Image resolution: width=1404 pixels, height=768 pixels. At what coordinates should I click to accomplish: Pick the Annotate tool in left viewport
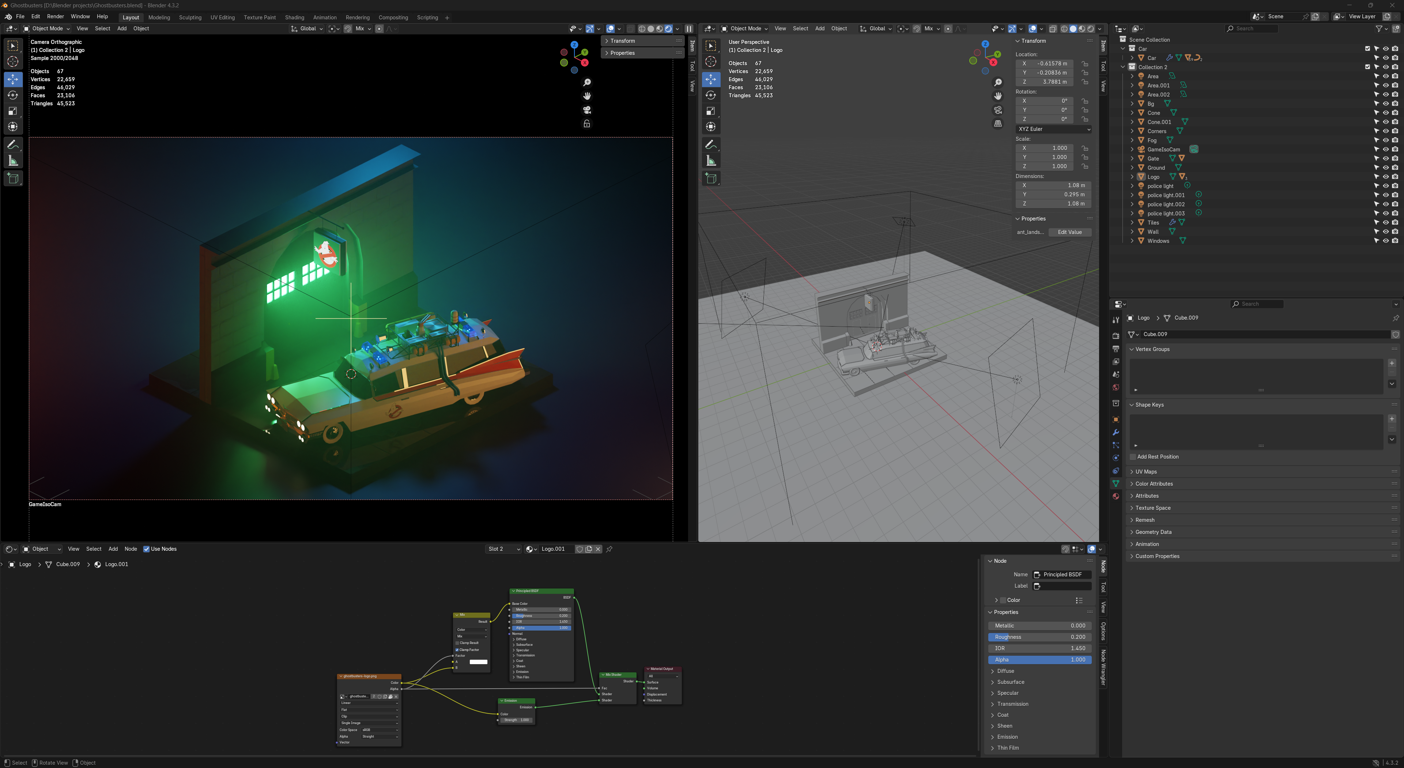[x=13, y=144]
